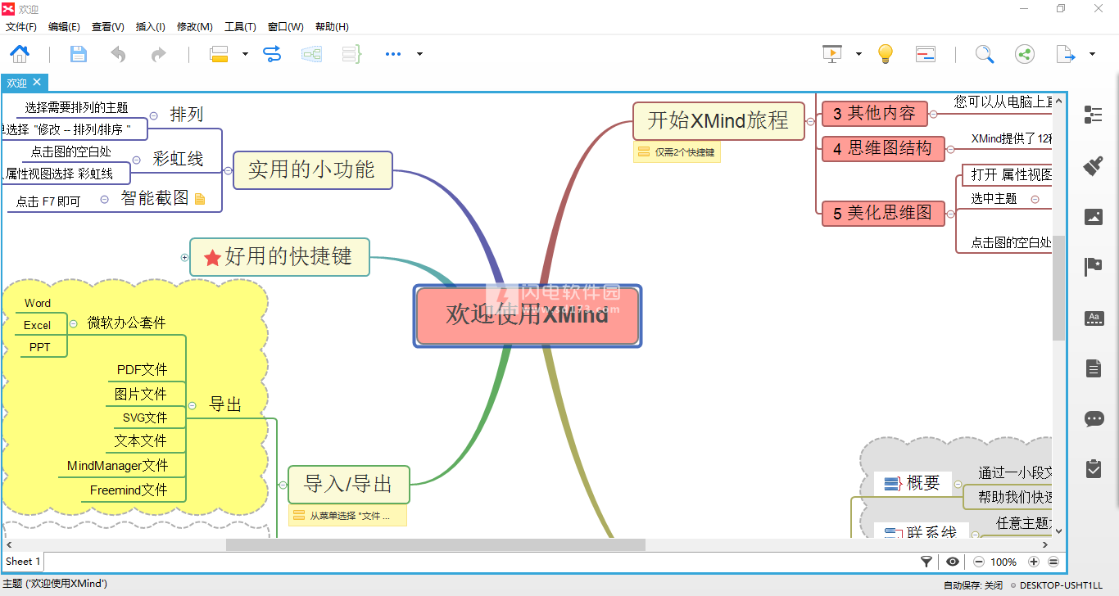Open the Themes Aa panel
The image size is (1119, 596).
coord(1094,318)
